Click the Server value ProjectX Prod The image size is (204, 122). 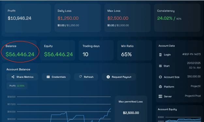[x=193, y=96]
